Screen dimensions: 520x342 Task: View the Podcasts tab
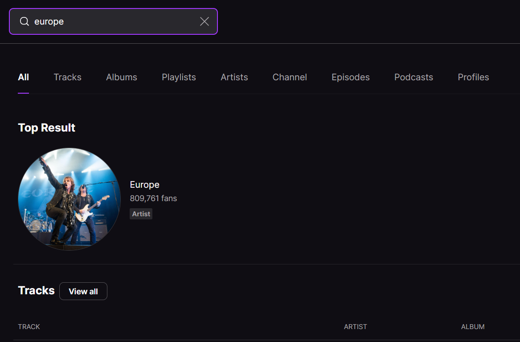414,77
